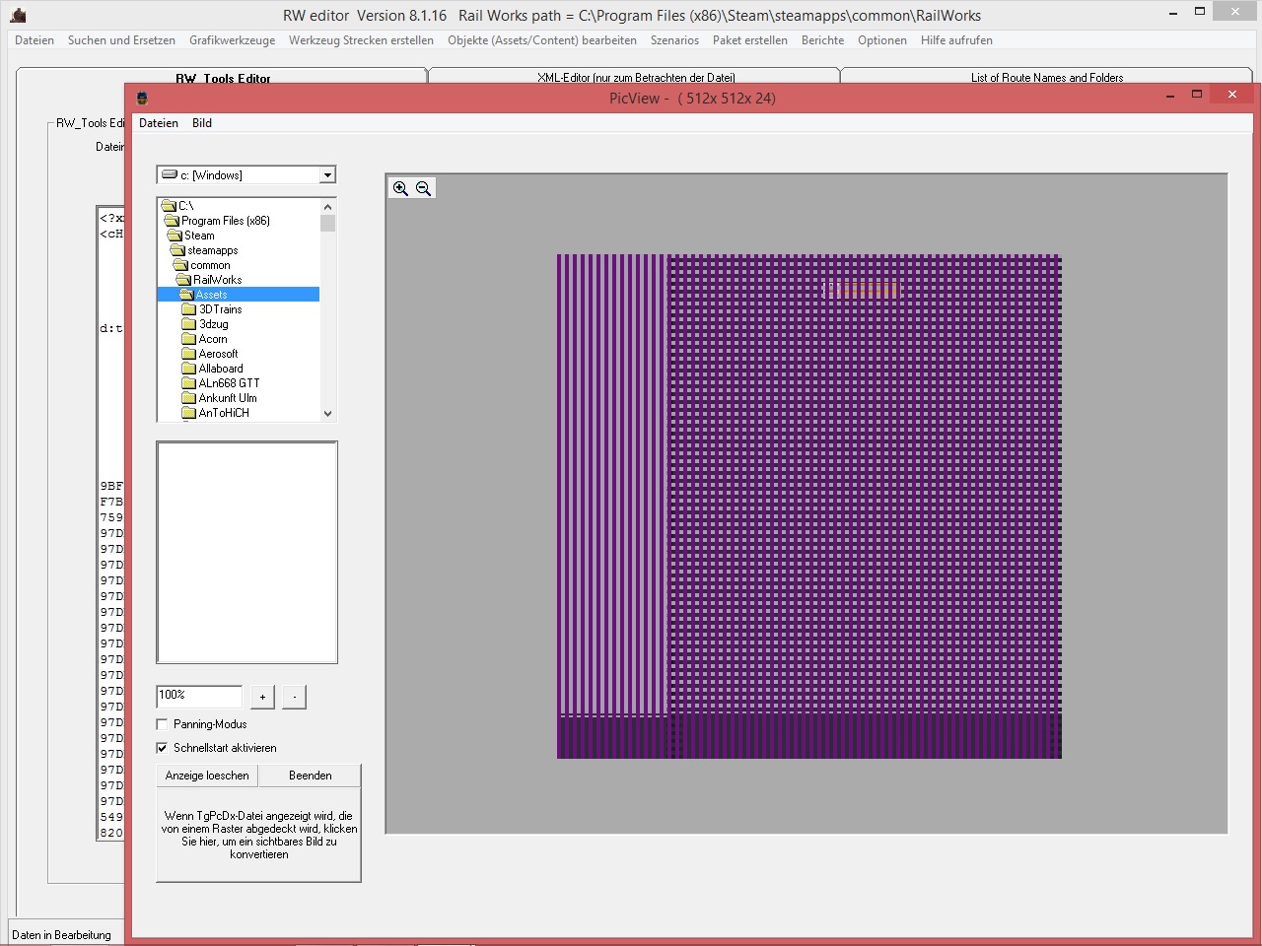
Task: Open the Dateien menu in PicView
Action: (x=159, y=123)
